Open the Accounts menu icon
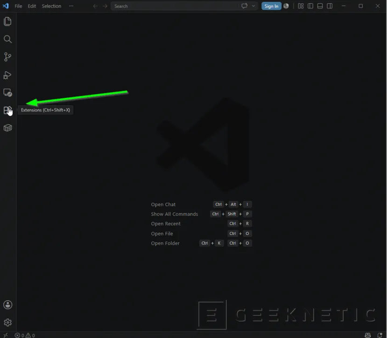The width and height of the screenshot is (387, 338). coord(7,305)
